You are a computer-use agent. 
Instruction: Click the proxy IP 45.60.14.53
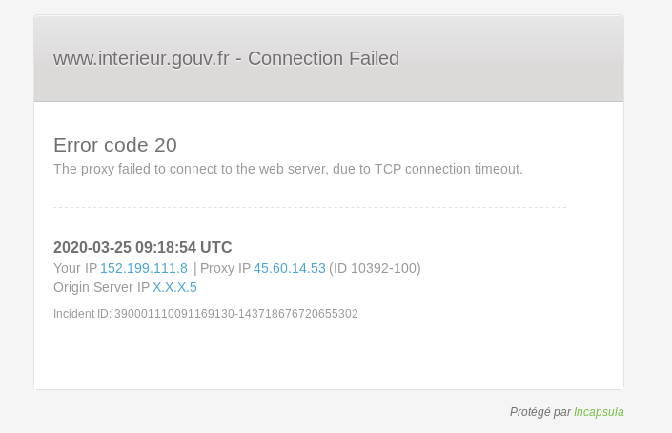pyautogui.click(x=290, y=268)
